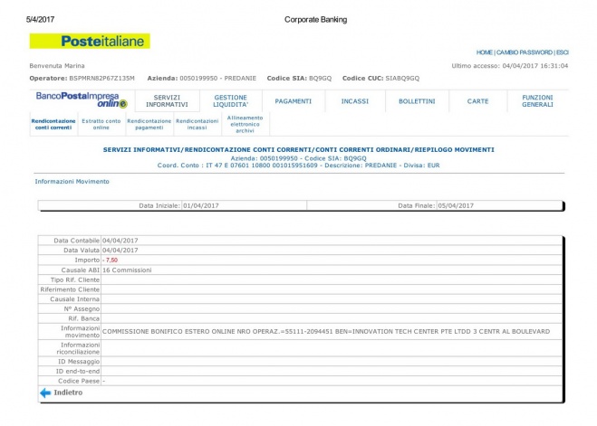597x426 pixels.
Task: Click the BancoPosta Impresa online logo
Action: [77, 100]
